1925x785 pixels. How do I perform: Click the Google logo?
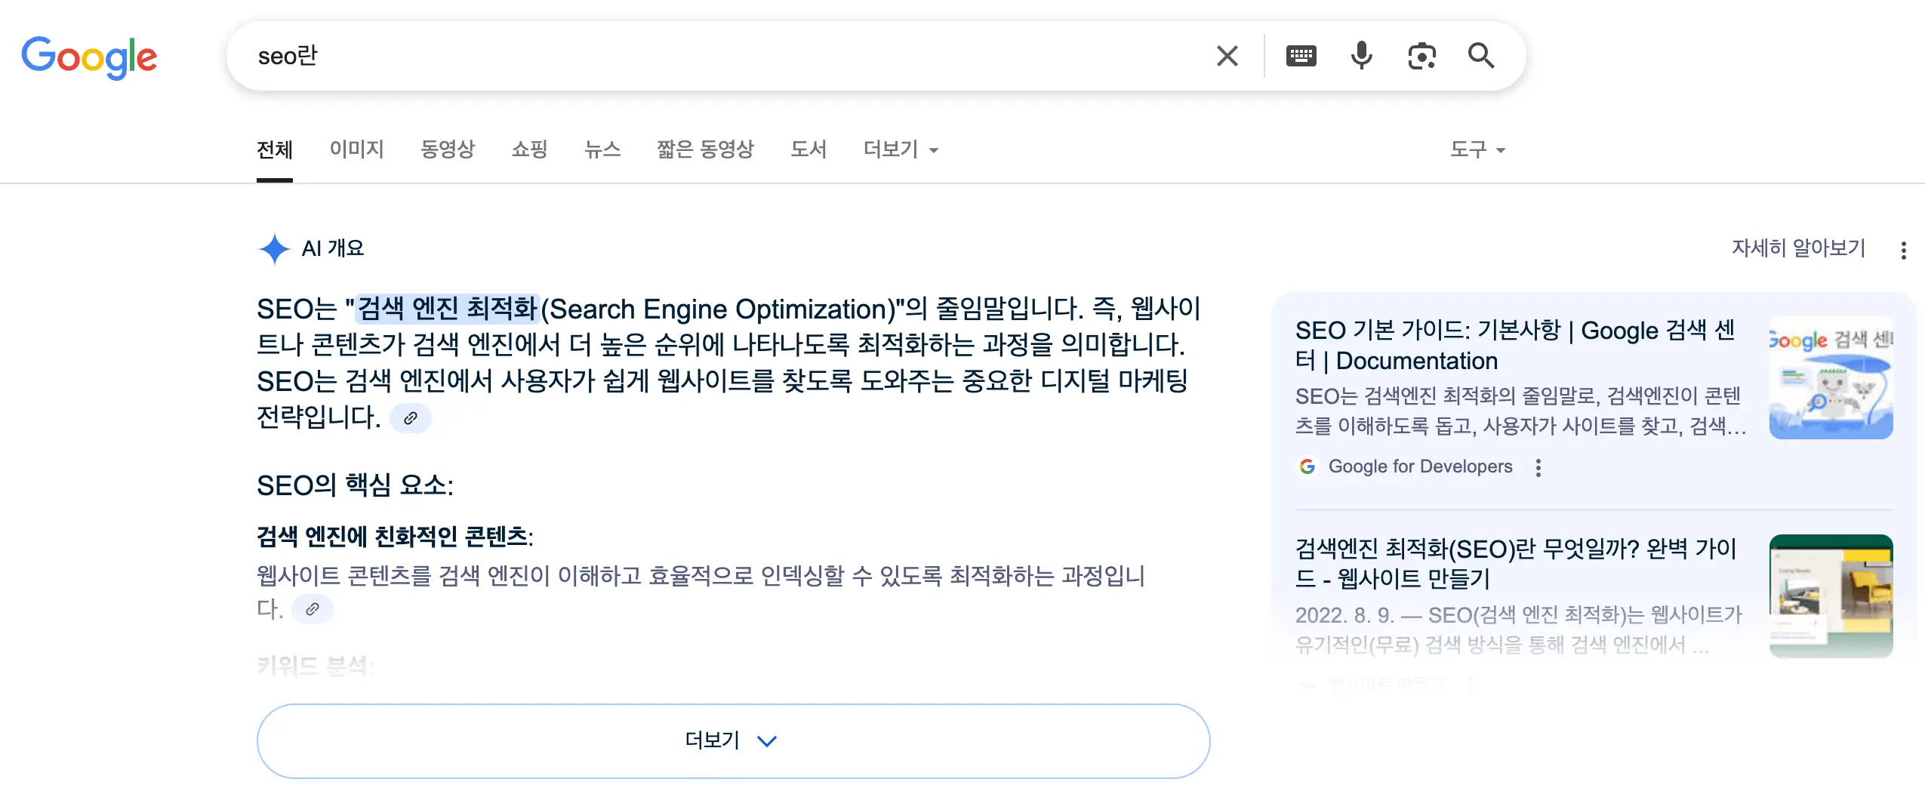pyautogui.click(x=89, y=57)
